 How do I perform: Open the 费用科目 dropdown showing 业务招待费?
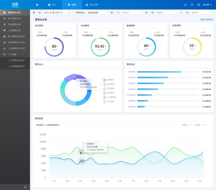pos(97,13)
